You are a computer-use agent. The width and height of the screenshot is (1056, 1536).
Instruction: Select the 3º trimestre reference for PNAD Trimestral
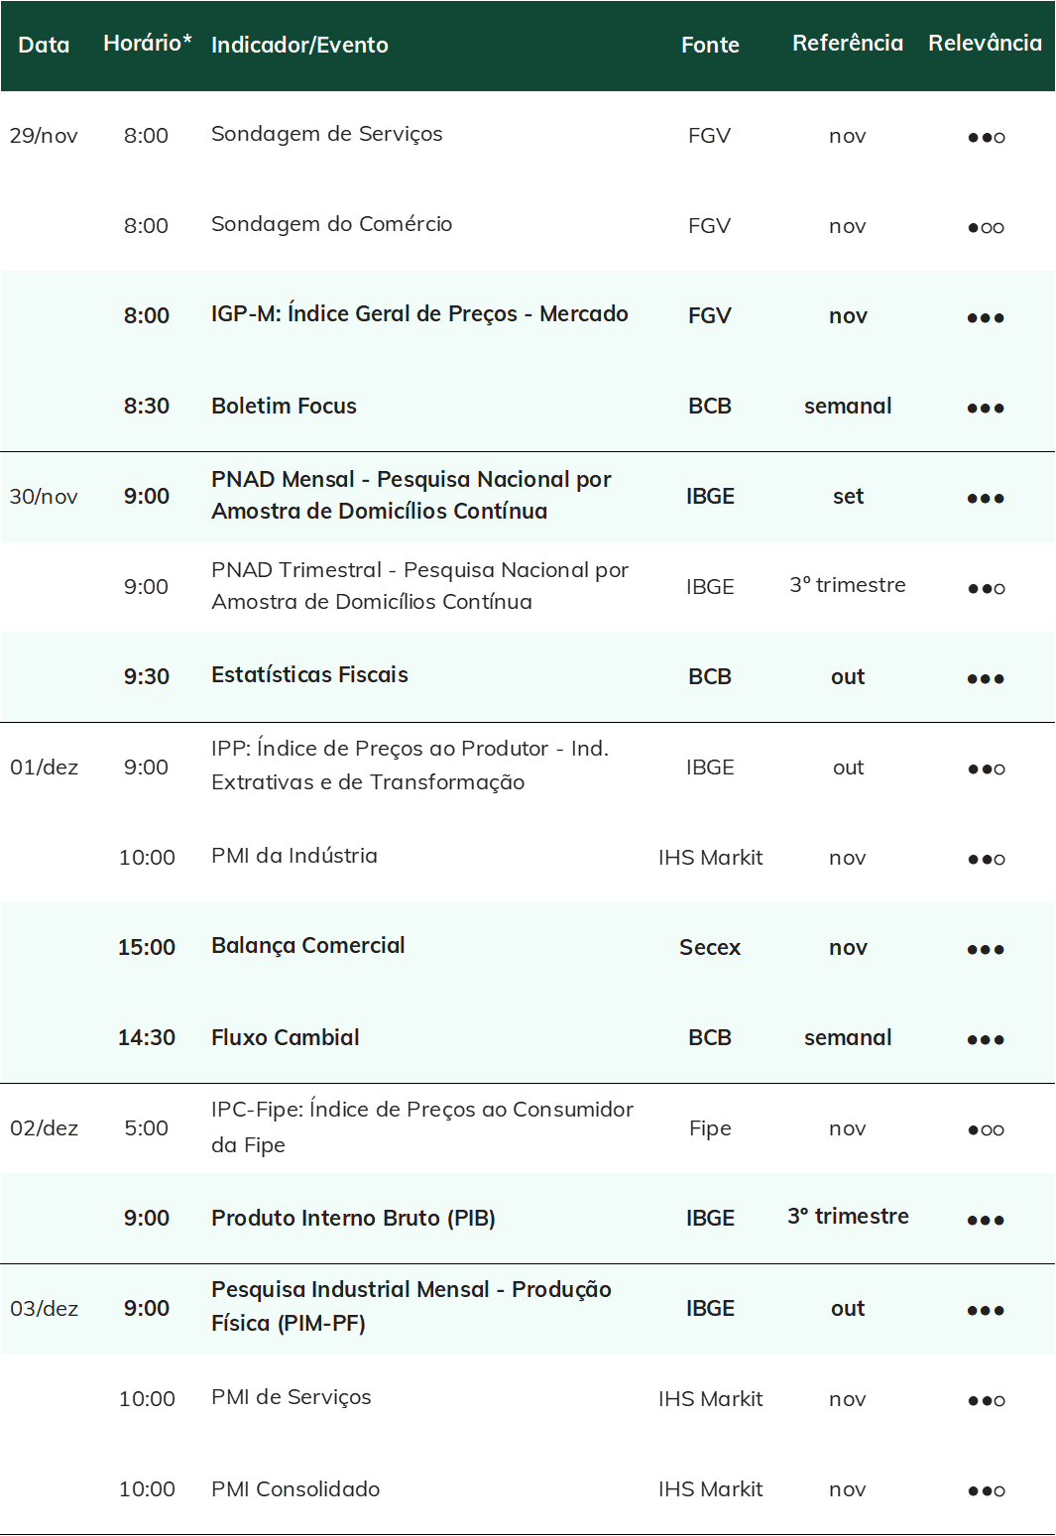(x=848, y=585)
